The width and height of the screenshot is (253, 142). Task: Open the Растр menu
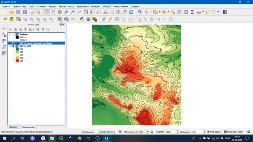click(71, 6)
